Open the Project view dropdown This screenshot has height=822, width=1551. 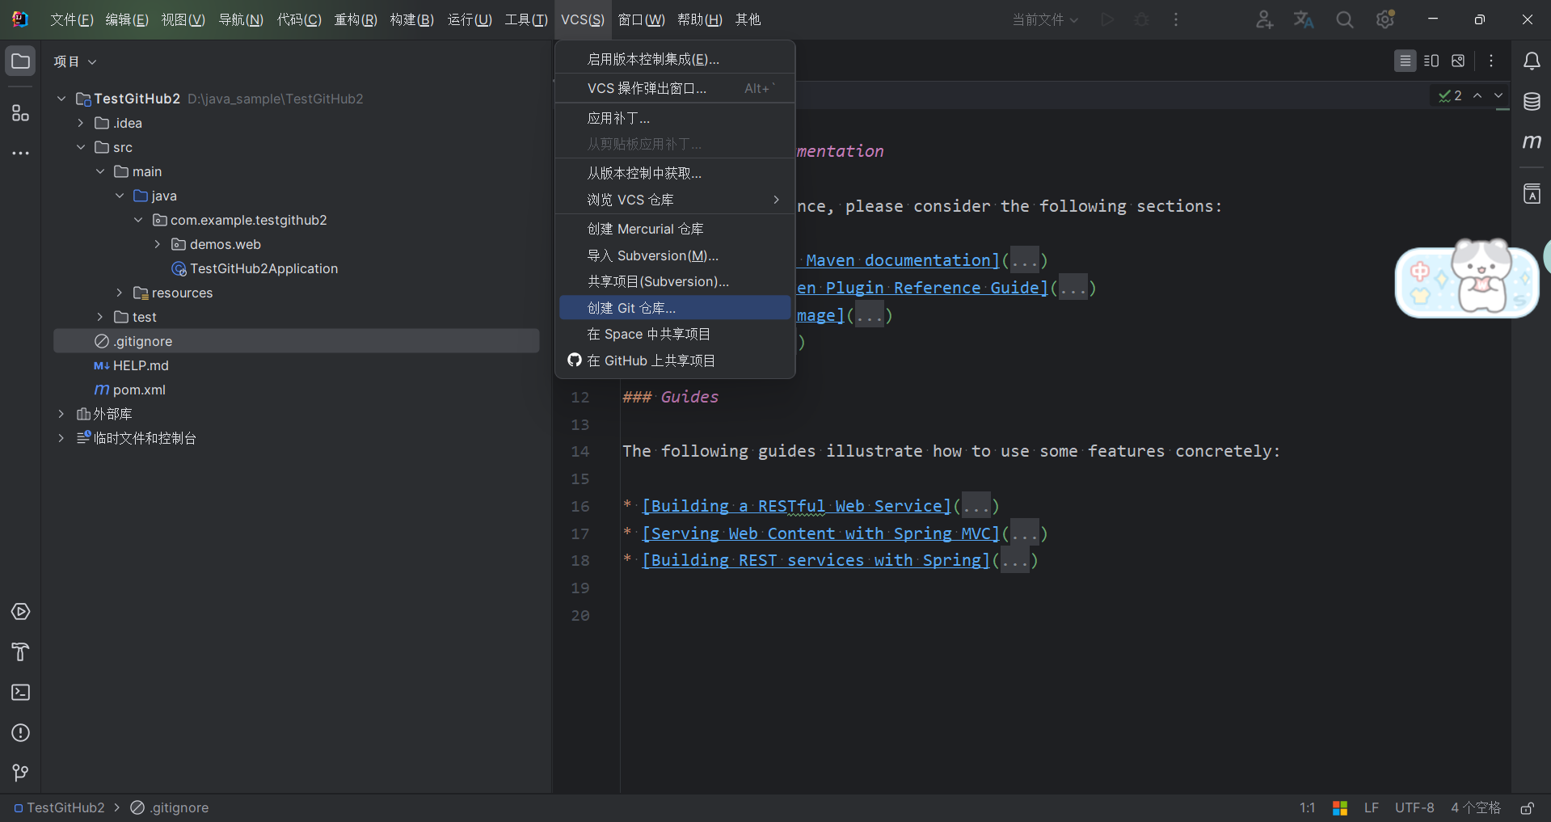click(x=75, y=61)
